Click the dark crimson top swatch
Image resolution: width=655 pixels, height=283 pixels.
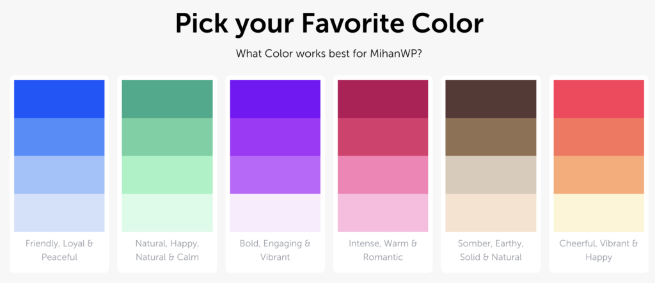(x=383, y=99)
